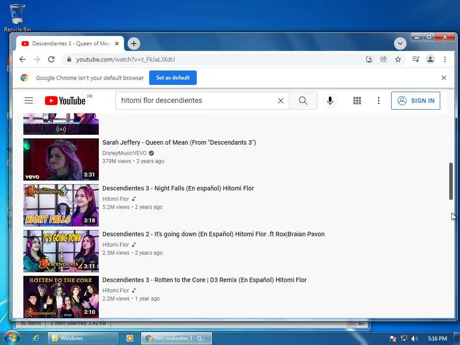The image size is (460, 345).
Task: Click the install app icon in address bar
Action: tap(369, 60)
